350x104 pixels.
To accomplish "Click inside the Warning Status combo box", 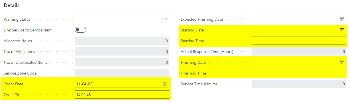I will (122, 19).
